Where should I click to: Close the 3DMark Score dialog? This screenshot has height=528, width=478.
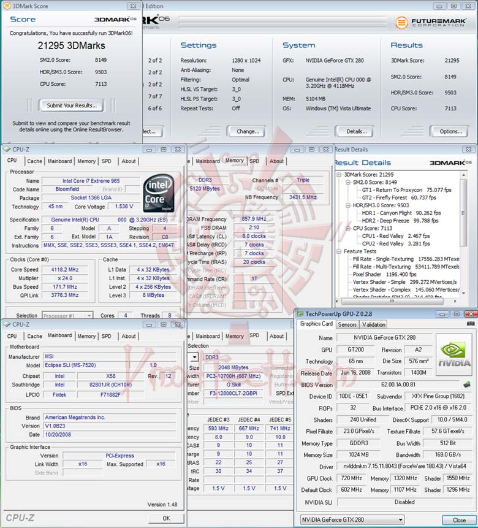pyautogui.click(x=134, y=6)
